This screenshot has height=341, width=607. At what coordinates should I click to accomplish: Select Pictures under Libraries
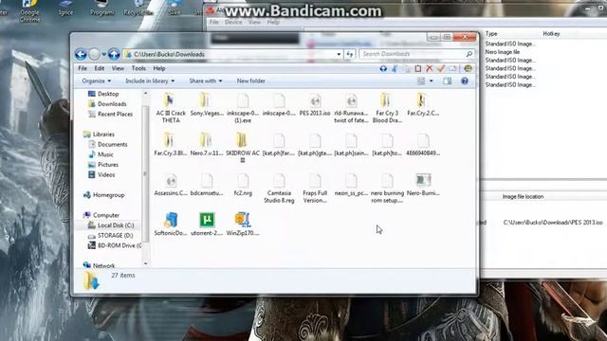pos(103,164)
